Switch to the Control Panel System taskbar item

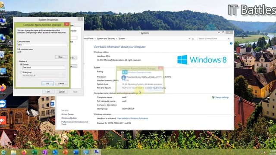[x=86, y=152]
